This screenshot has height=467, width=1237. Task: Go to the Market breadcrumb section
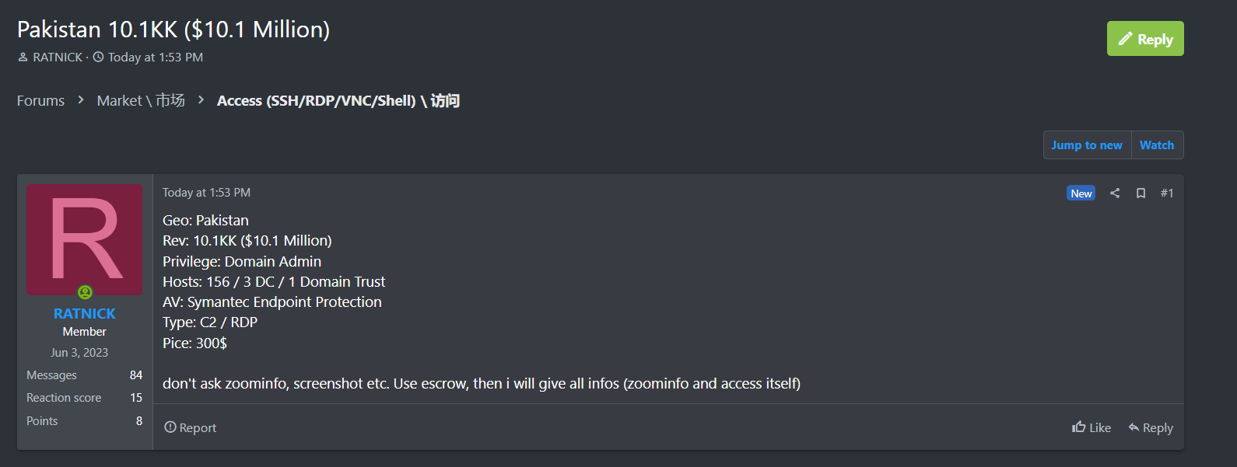[x=140, y=101]
